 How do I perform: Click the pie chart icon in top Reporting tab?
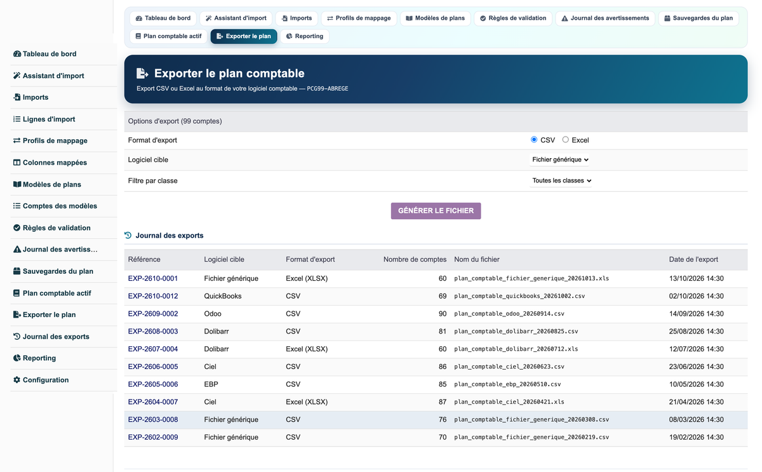point(290,36)
